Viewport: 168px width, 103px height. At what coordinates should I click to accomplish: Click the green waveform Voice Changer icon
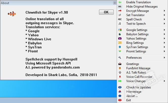click(120, 81)
